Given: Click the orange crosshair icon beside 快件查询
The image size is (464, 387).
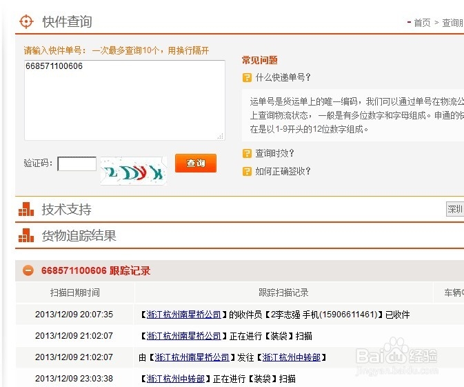Looking at the screenshot, I should click(x=26, y=21).
